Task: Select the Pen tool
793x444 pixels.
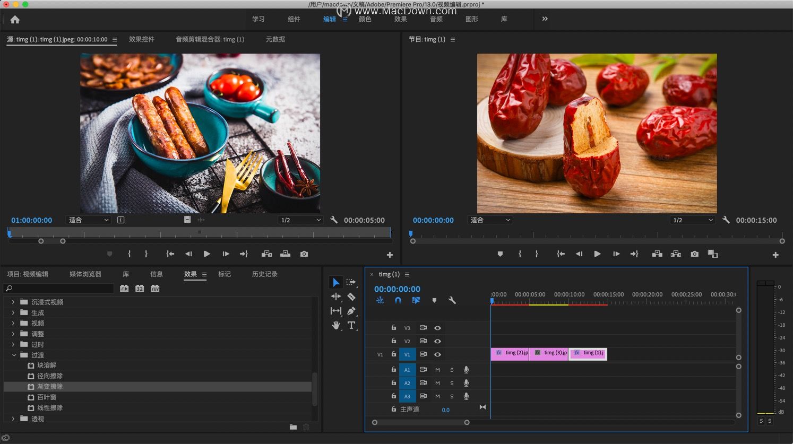Action: pyautogui.click(x=351, y=311)
